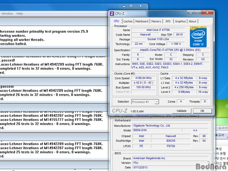Click the Code Name value 'Haswell' on CPU tab

pos(145,35)
